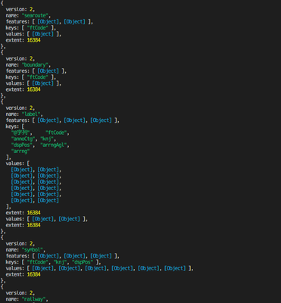Select extent value 16384 of symbol block
The height and width of the screenshot is (303, 281).
tap(33, 274)
